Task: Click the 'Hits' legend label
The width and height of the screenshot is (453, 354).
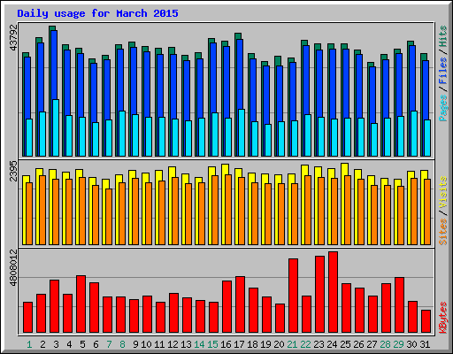Action: click(442, 36)
